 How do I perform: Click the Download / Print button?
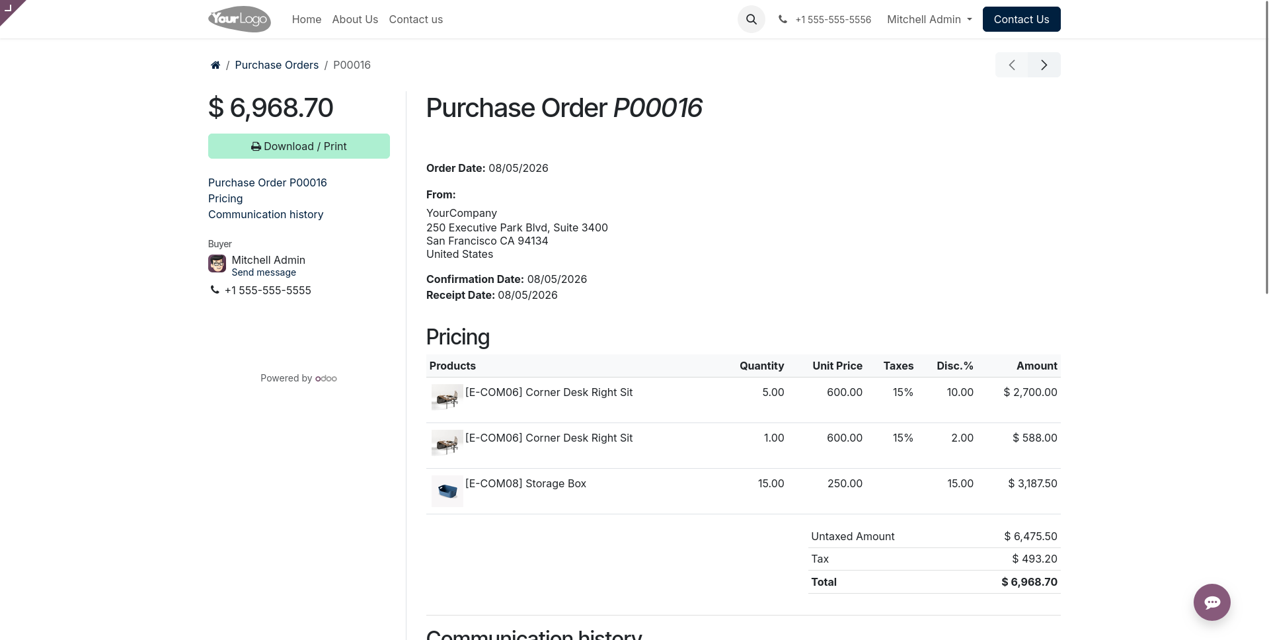point(299,146)
